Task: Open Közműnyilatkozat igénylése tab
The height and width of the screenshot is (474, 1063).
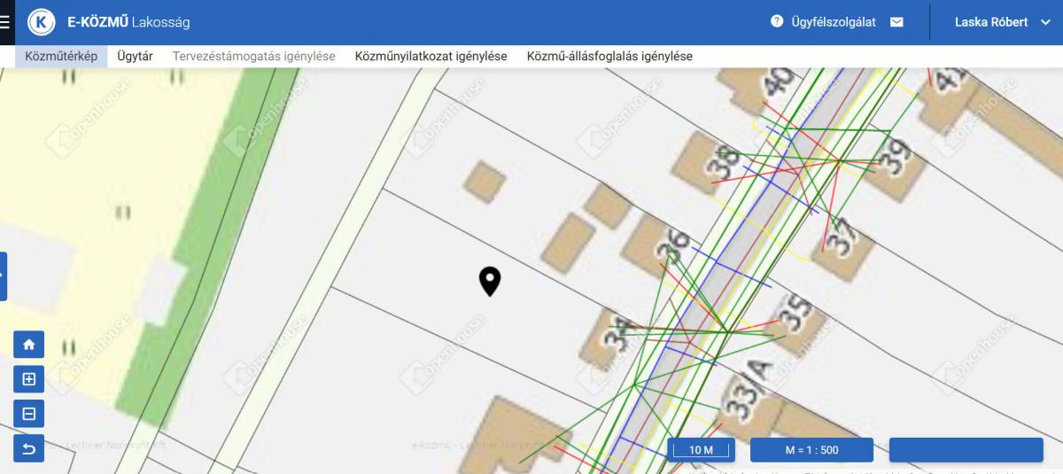Action: pos(431,56)
